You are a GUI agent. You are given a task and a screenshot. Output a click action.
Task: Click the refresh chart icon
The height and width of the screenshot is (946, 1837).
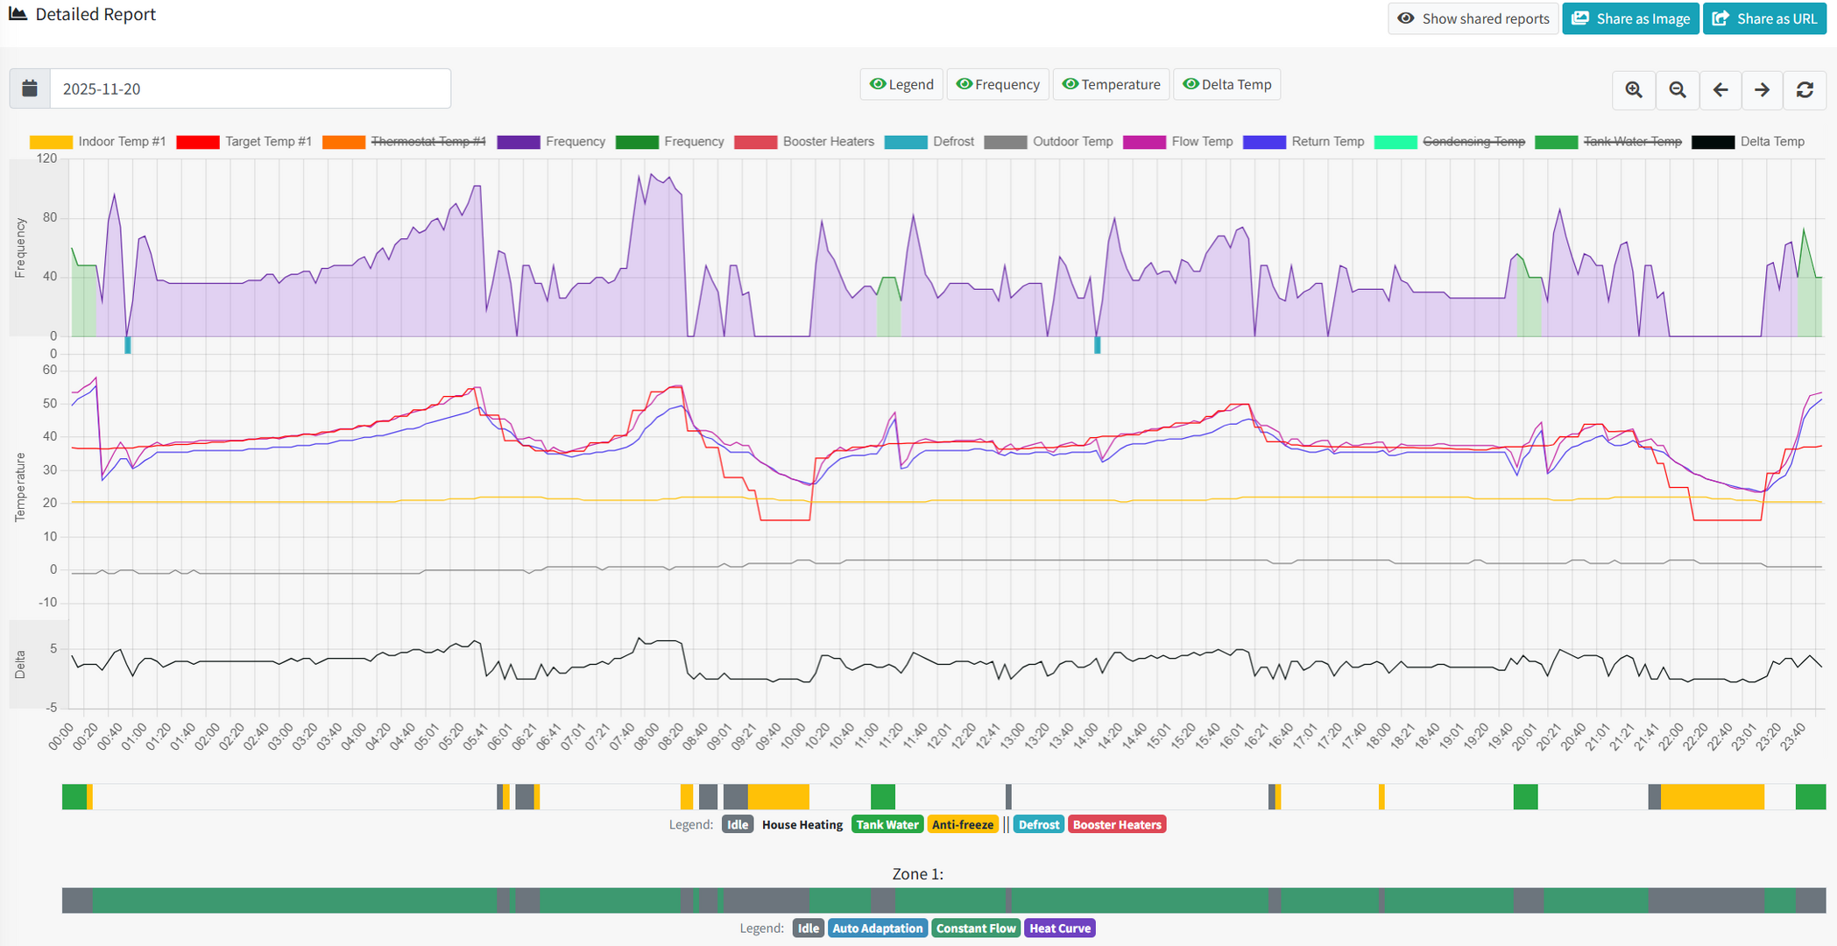click(1805, 89)
